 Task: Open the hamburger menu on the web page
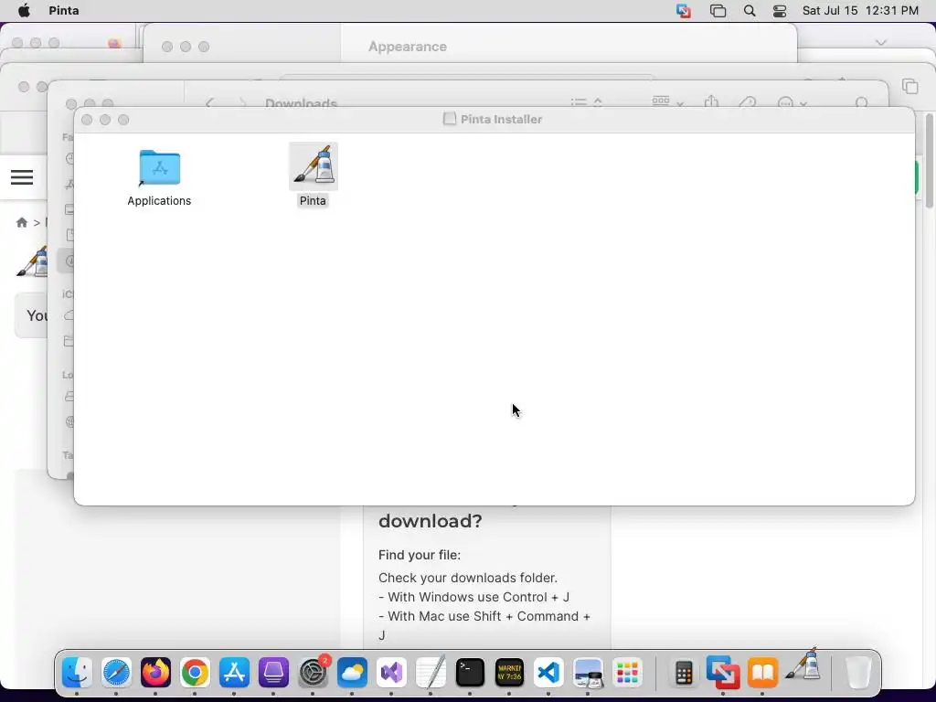coord(22,176)
